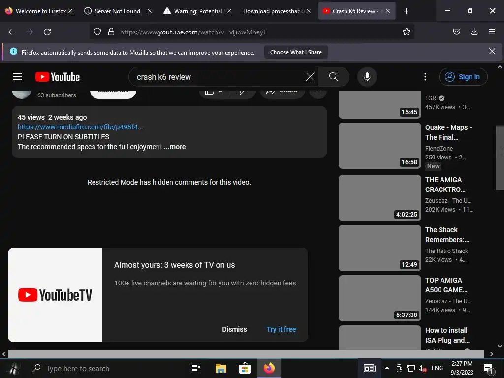Open The Shack Remembers video title
The image size is (504, 378).
pos(447,235)
